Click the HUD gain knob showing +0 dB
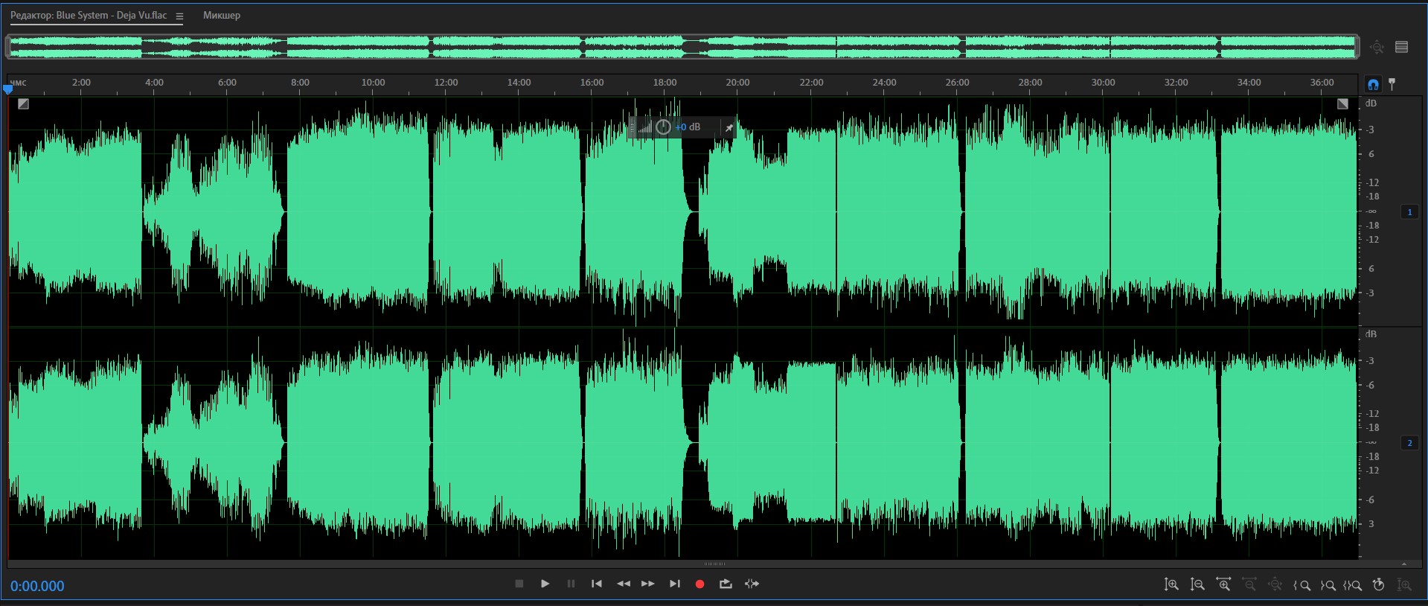Screen dimensions: 1428x606 (663, 127)
